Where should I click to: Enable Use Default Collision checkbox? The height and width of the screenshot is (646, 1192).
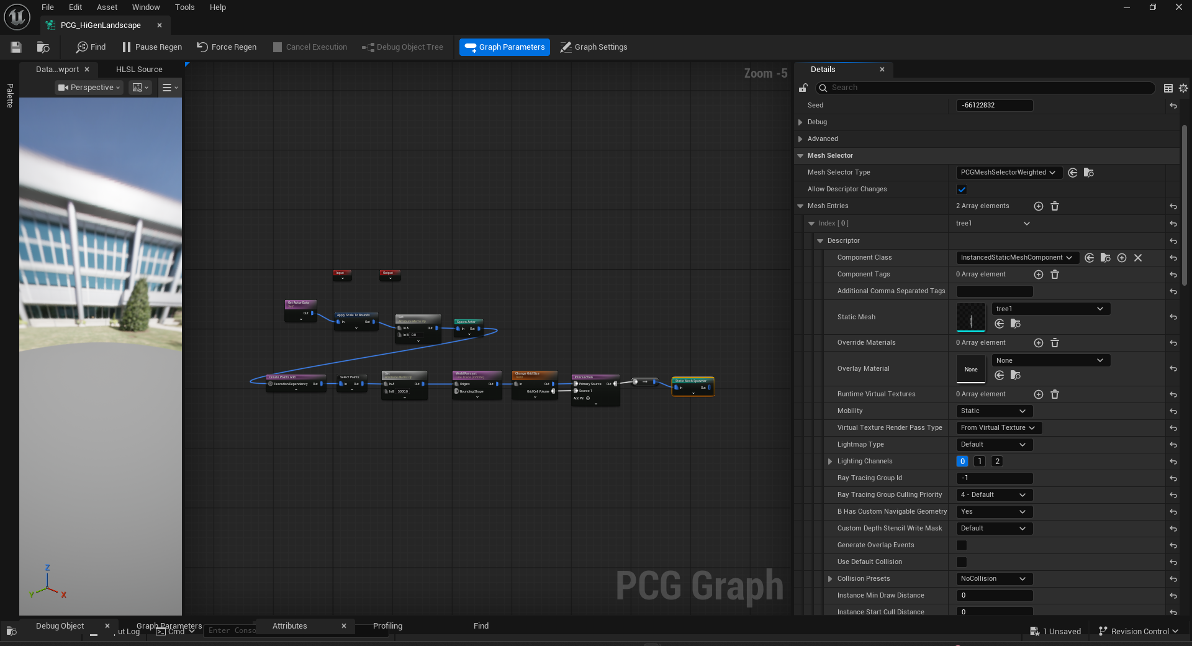(x=962, y=562)
